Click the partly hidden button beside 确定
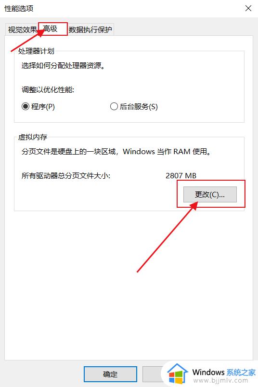Image resolution: width=258 pixels, height=387 pixels. click(x=153, y=374)
